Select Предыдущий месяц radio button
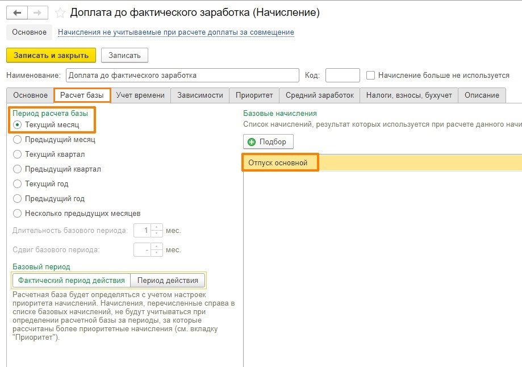Image resolution: width=522 pixels, height=367 pixels. click(17, 140)
